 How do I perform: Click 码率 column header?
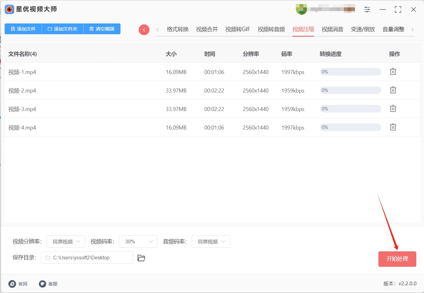coord(287,54)
